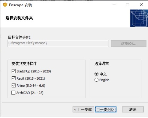The image size is (148, 118).
Task: Click the installer box graphic banner
Action: click(139, 18)
